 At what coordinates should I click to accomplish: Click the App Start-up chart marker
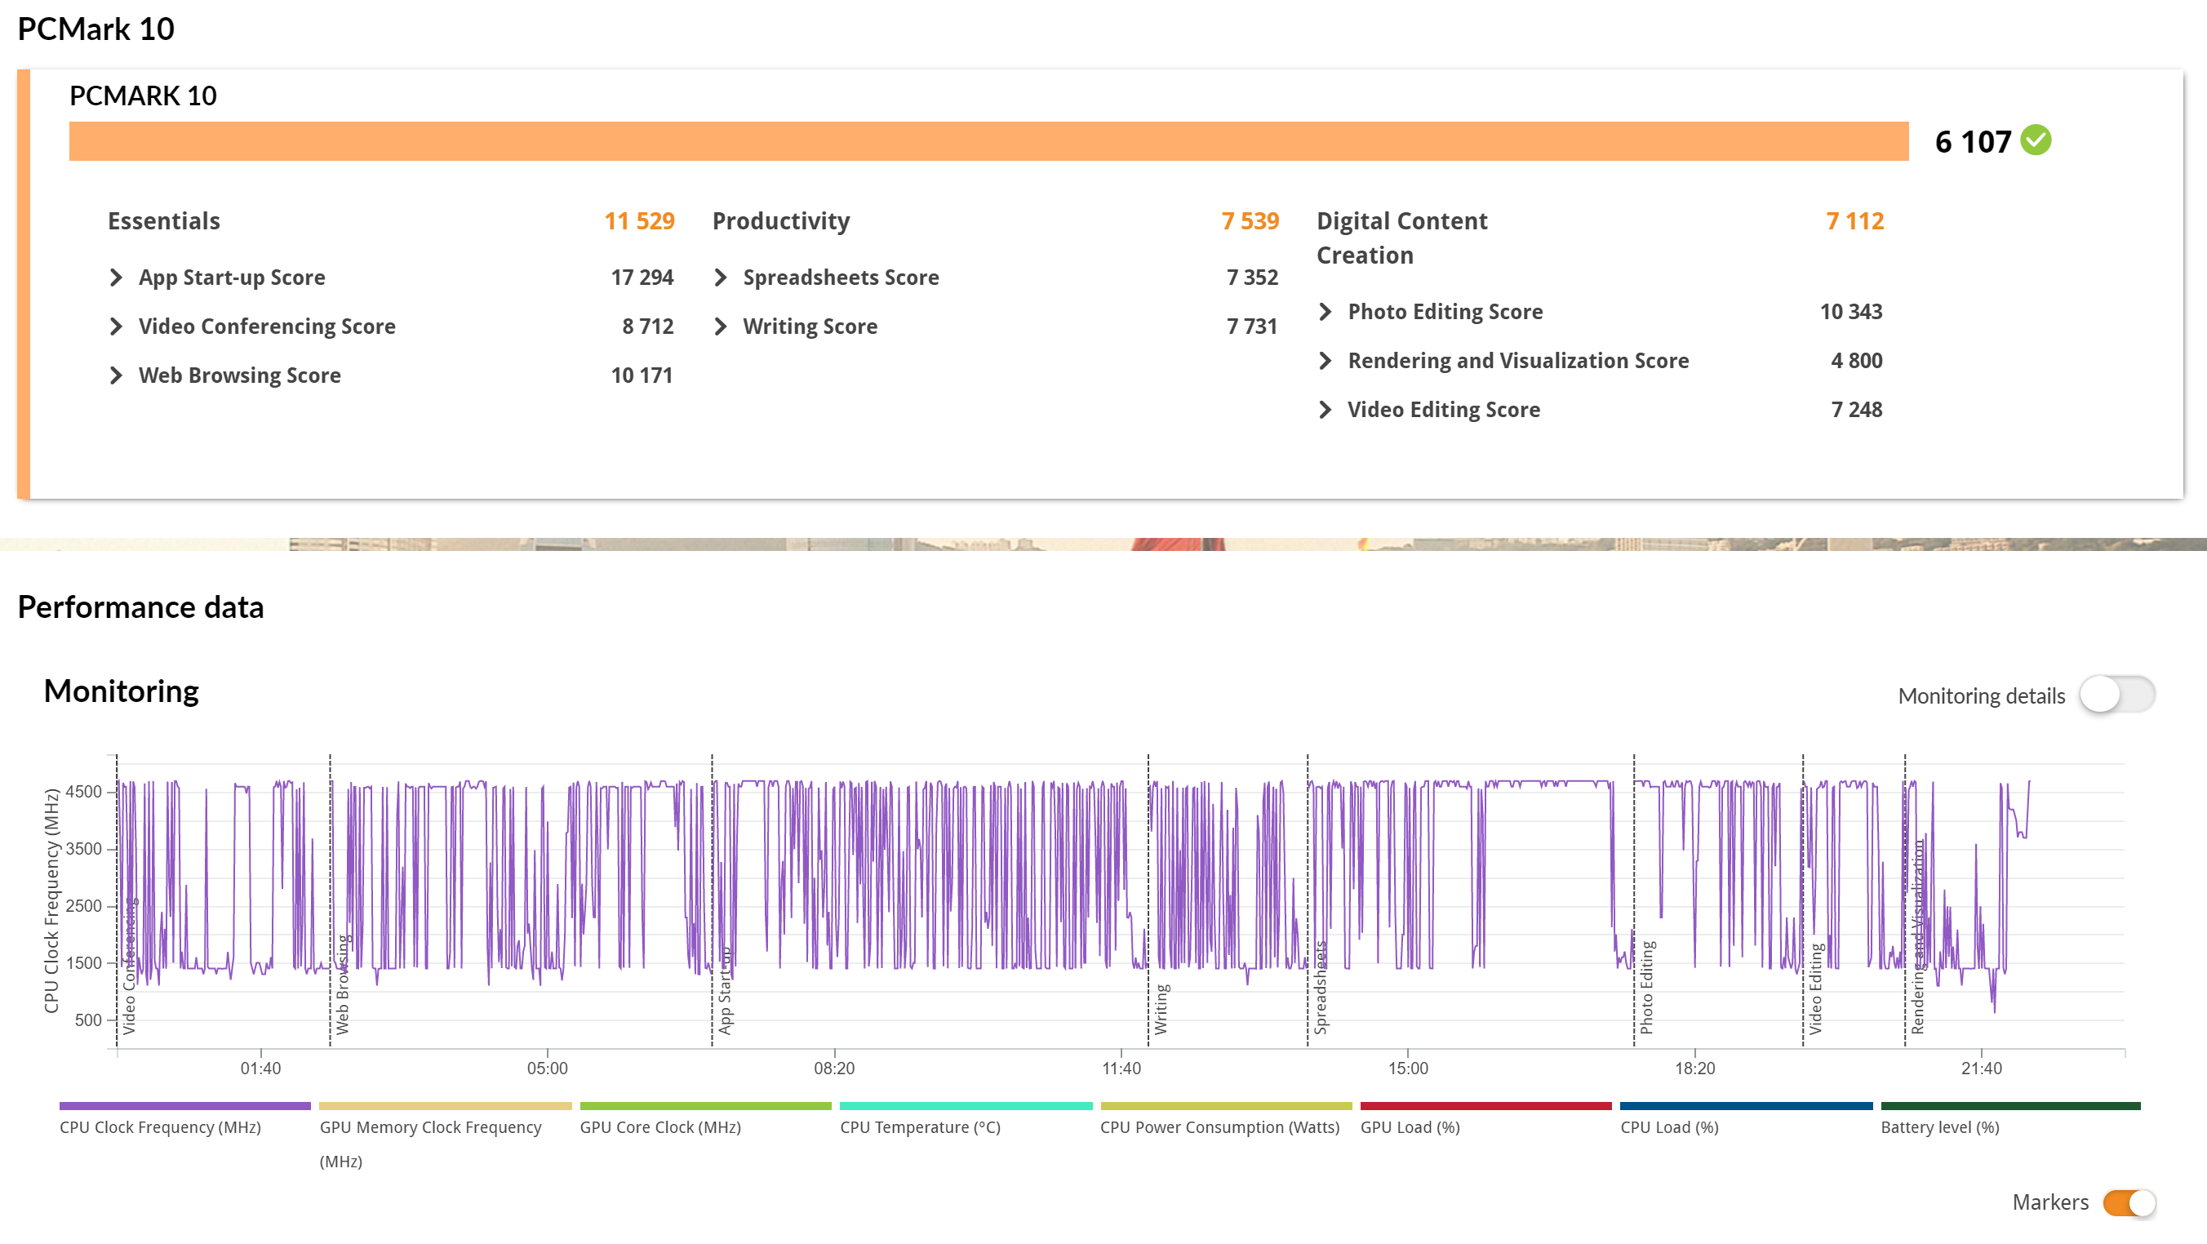tap(725, 990)
